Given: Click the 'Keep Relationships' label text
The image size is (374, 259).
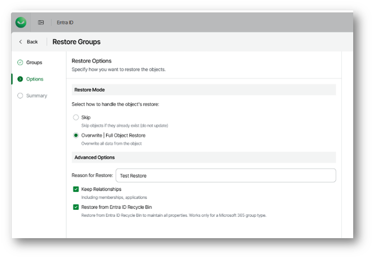Looking at the screenshot, I should (x=101, y=189).
